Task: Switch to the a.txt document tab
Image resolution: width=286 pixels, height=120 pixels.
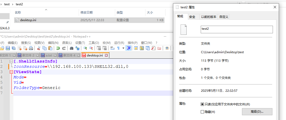Action: pos(49,55)
